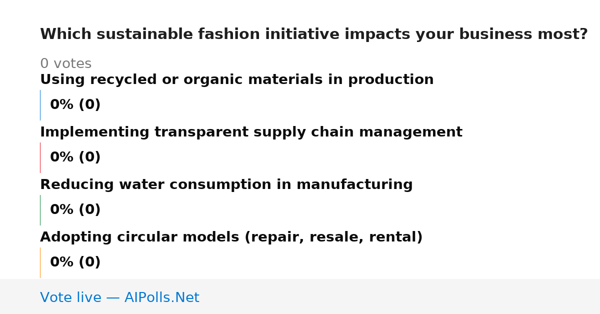Screen dimensions: 600x314
Task: Choose 'Implementing transparent supply chain management' option
Action: tap(251, 132)
